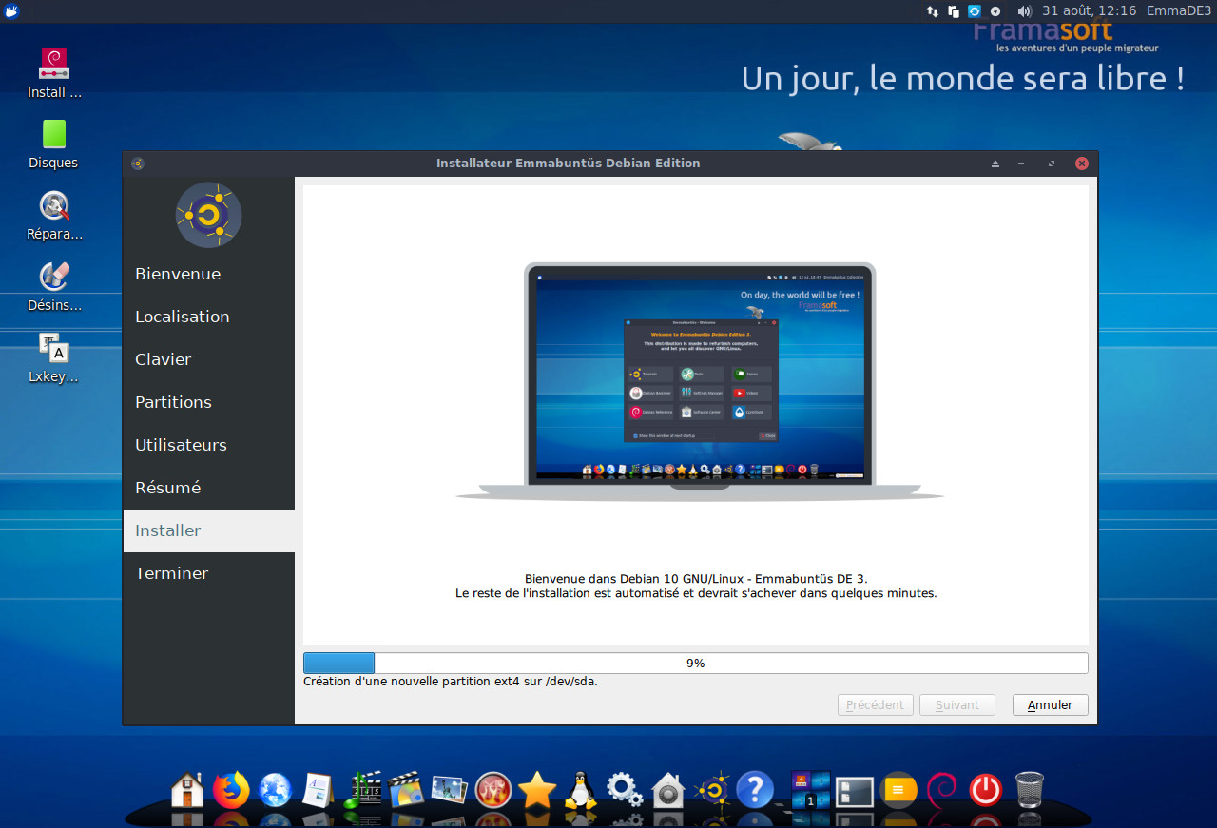Open the Lxkey... keyboard layout shortcut

54,357
